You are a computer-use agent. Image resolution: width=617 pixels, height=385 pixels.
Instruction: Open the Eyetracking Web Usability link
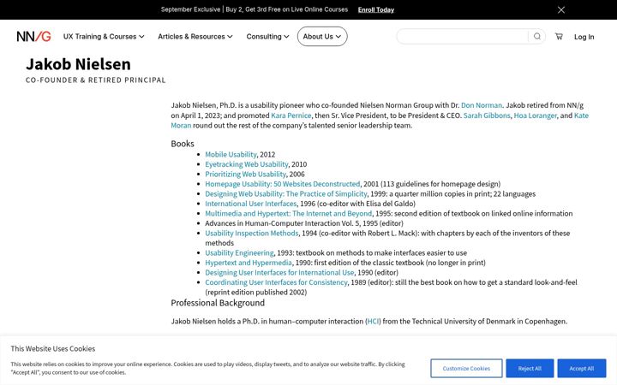(x=247, y=164)
